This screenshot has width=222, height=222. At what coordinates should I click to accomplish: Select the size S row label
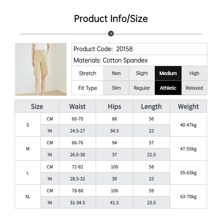coord(28,125)
